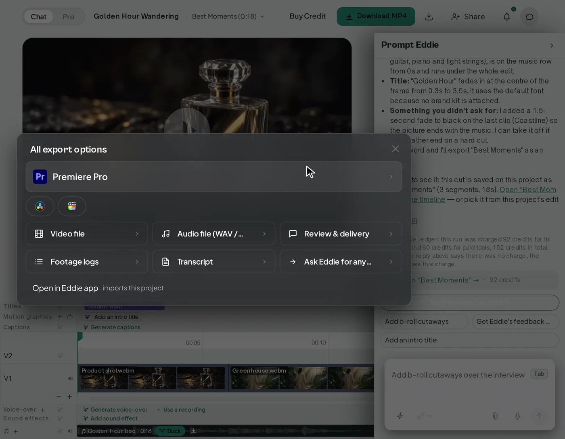Switch to Chat mode
The width and height of the screenshot is (565, 439).
coord(38,17)
